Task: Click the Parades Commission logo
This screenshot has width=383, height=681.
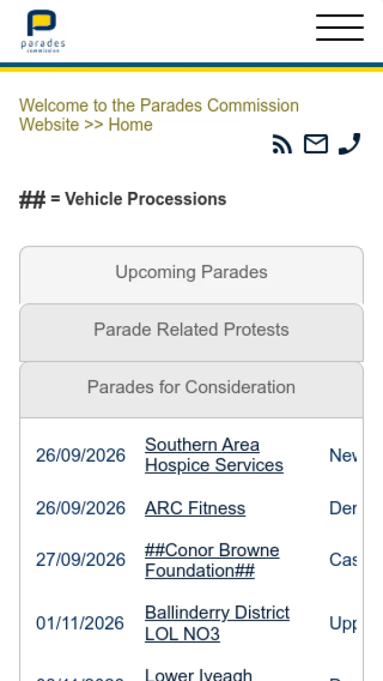Action: pyautogui.click(x=43, y=31)
